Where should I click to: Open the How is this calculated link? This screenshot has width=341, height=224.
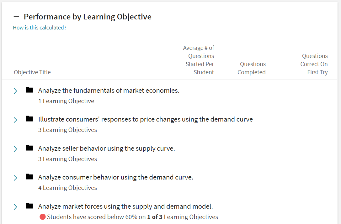pyautogui.click(x=40, y=28)
